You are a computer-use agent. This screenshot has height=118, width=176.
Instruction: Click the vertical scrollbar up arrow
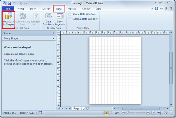(x=171, y=33)
